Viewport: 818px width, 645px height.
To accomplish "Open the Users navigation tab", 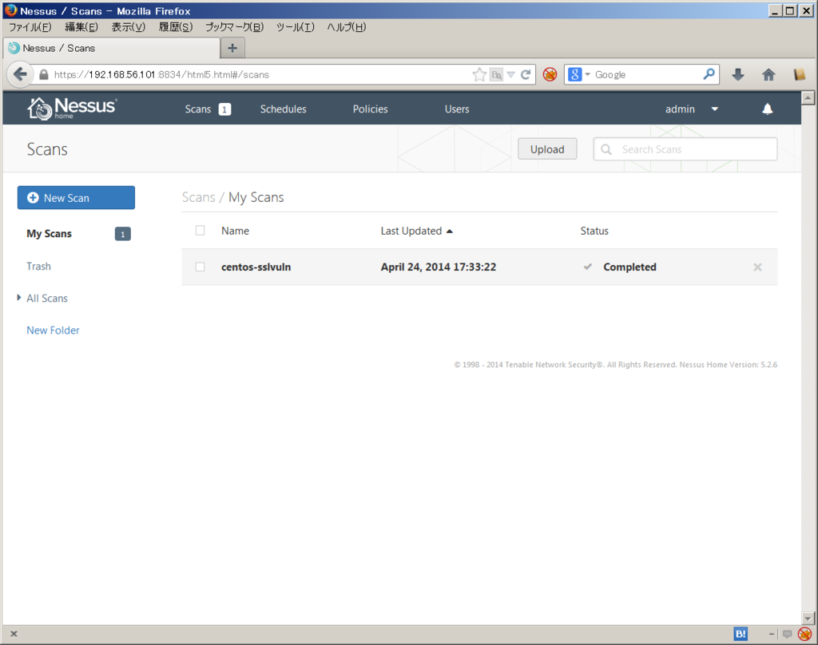I will click(x=457, y=109).
